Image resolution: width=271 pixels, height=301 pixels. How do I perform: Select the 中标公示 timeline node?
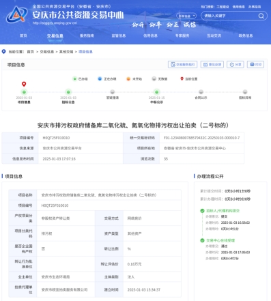click(x=156, y=92)
